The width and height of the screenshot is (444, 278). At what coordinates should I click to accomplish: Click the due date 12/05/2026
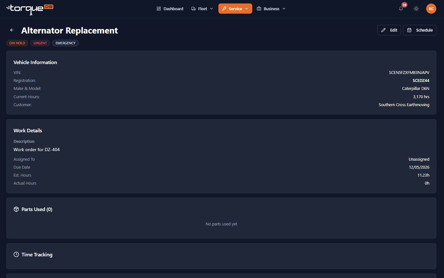pos(419,167)
